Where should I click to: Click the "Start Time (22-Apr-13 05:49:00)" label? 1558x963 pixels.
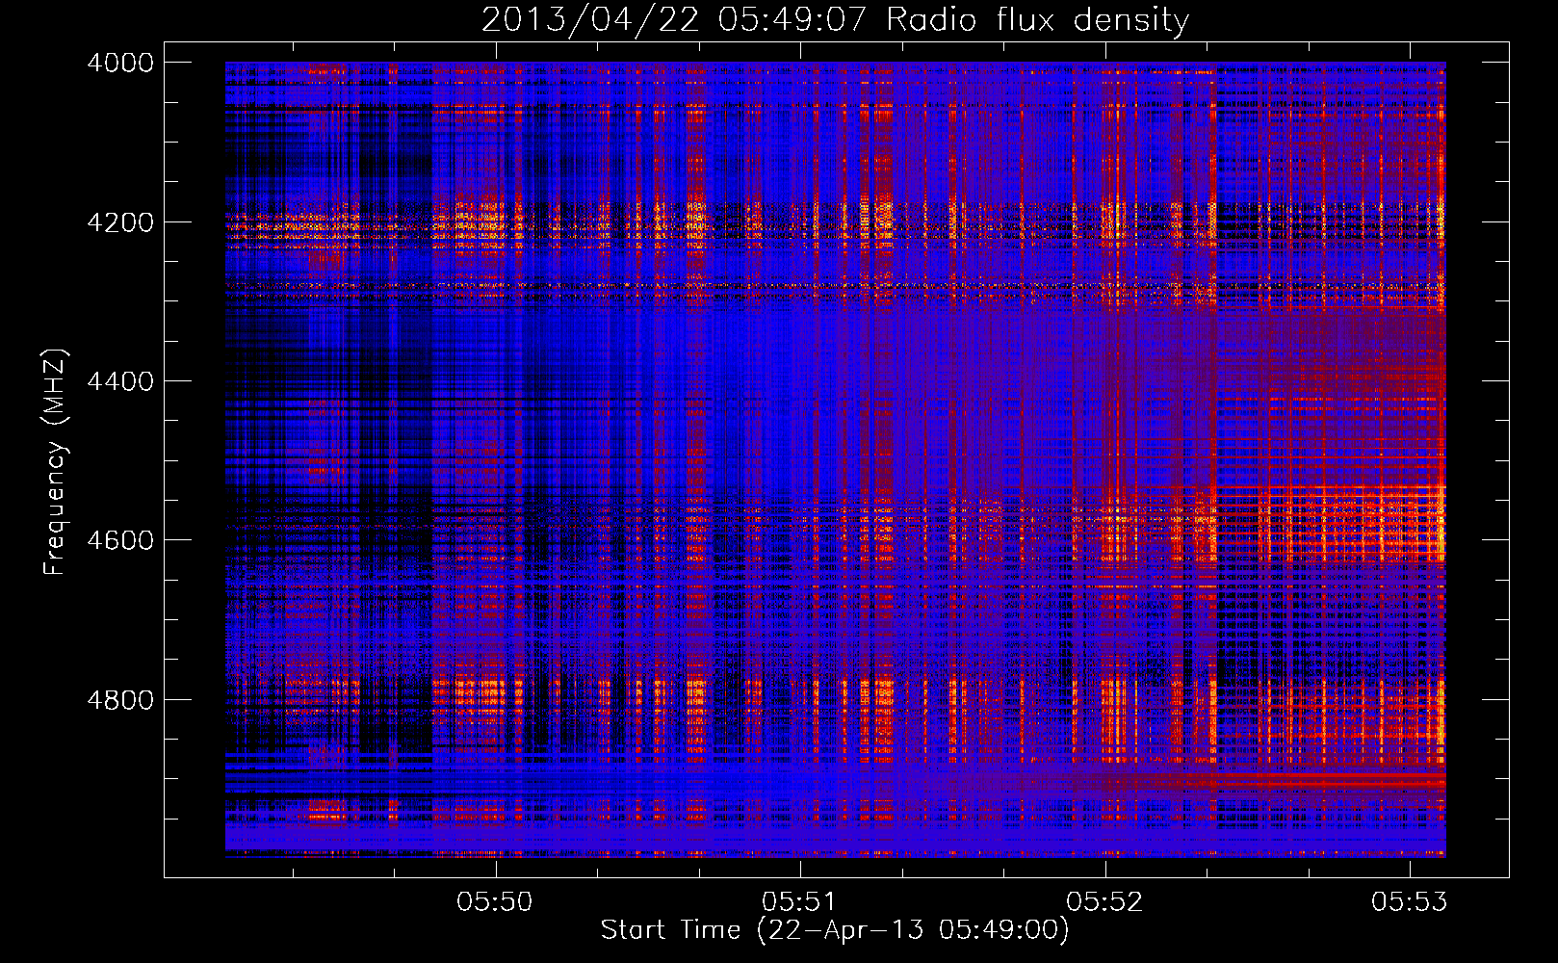coord(835,930)
